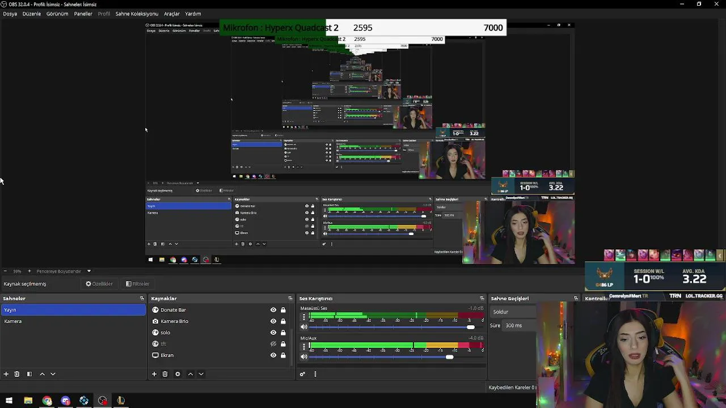
Task: Open the Dosya menu
Action: [10, 14]
